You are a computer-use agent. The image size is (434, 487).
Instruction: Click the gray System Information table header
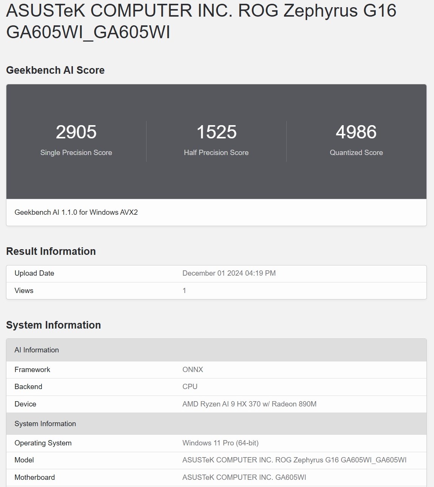216,423
